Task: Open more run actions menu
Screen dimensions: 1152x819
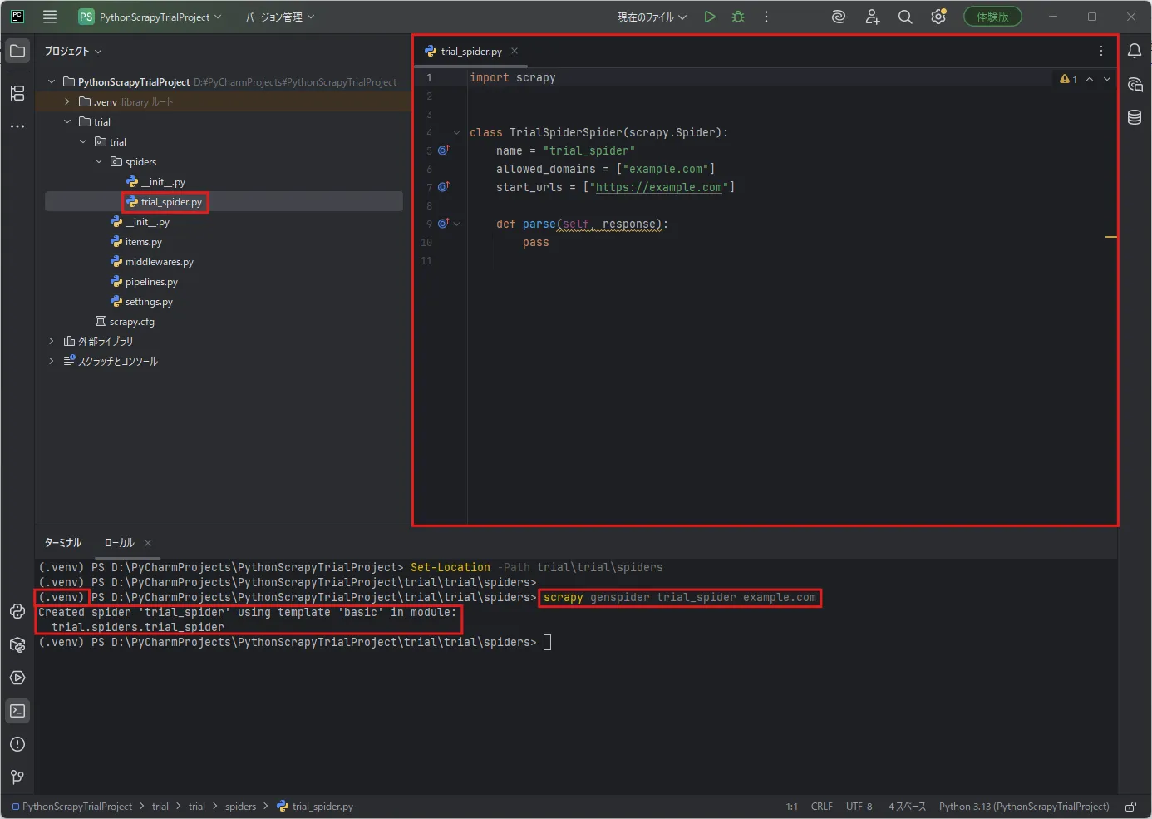Action: point(766,17)
